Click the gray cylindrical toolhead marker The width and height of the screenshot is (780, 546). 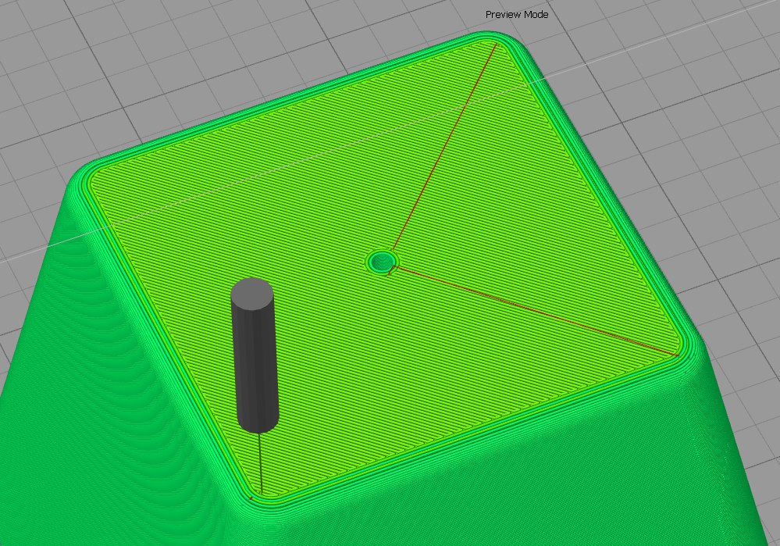(x=255, y=355)
